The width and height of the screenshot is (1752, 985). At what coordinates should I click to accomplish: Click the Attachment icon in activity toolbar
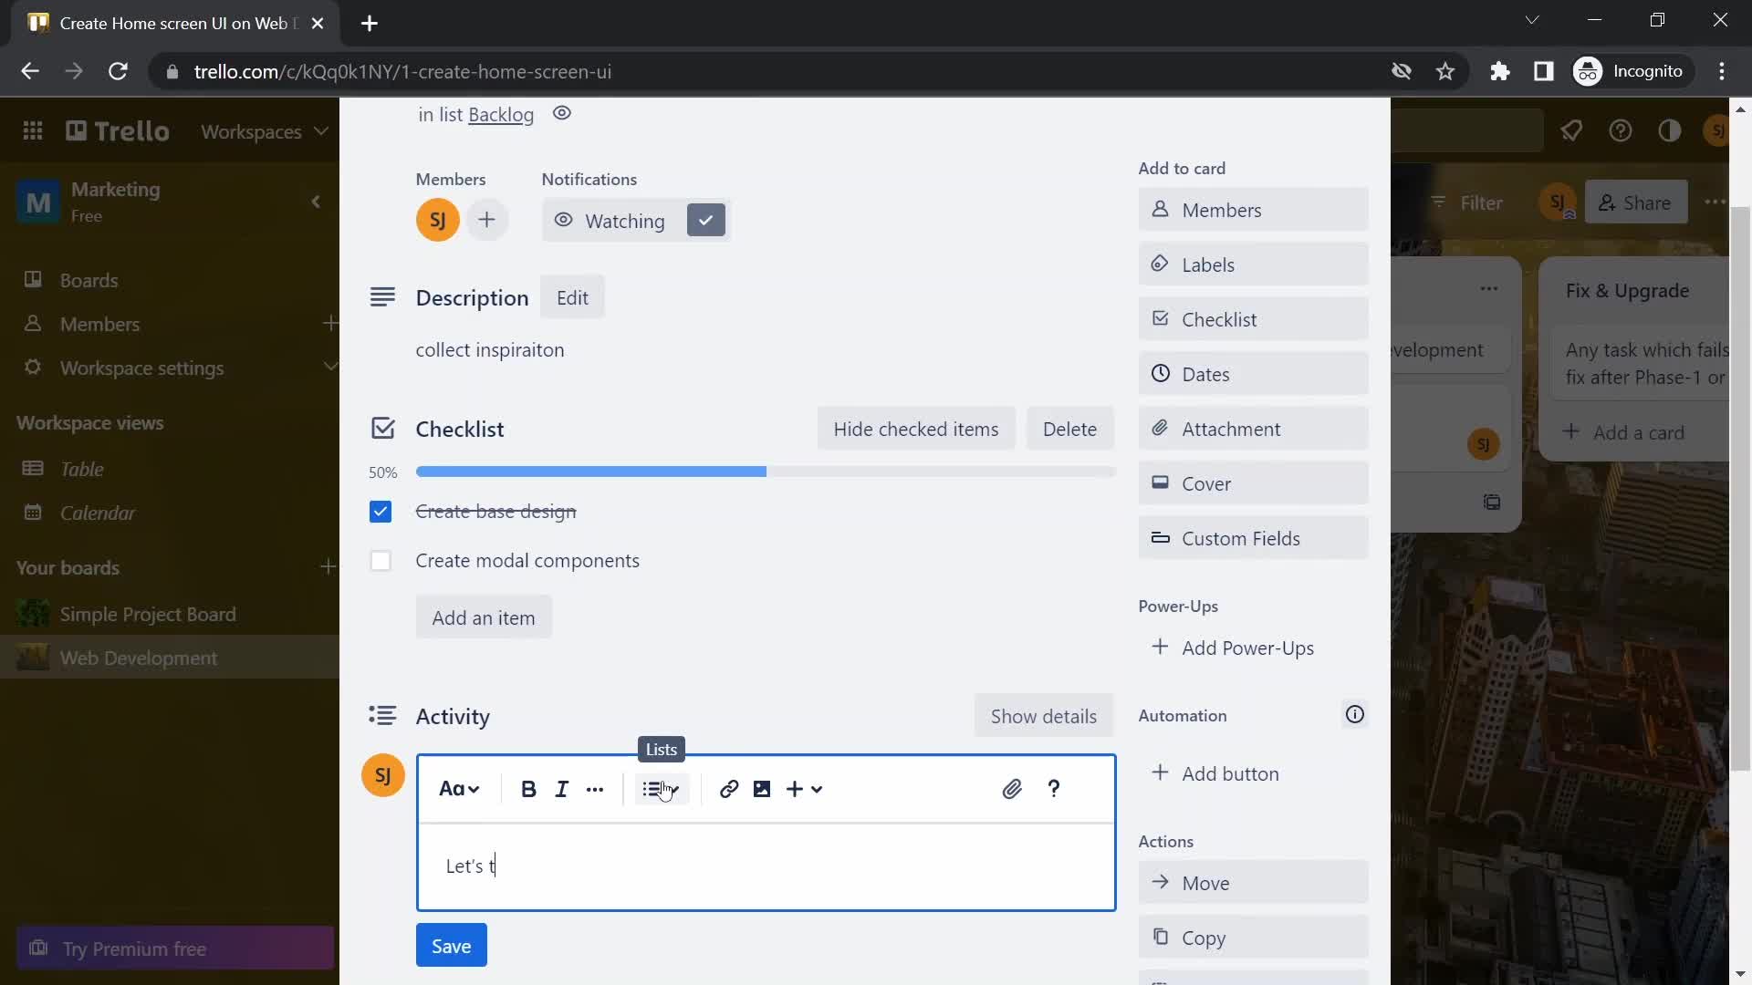coord(1011,789)
